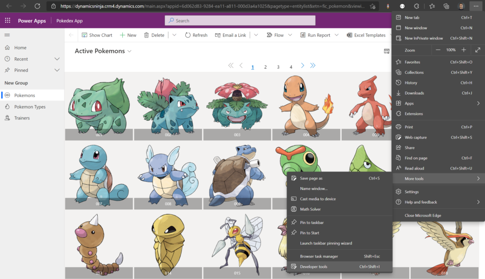The height and width of the screenshot is (279, 485).
Task: Choose Pin to taskbar
Action: 340,223
